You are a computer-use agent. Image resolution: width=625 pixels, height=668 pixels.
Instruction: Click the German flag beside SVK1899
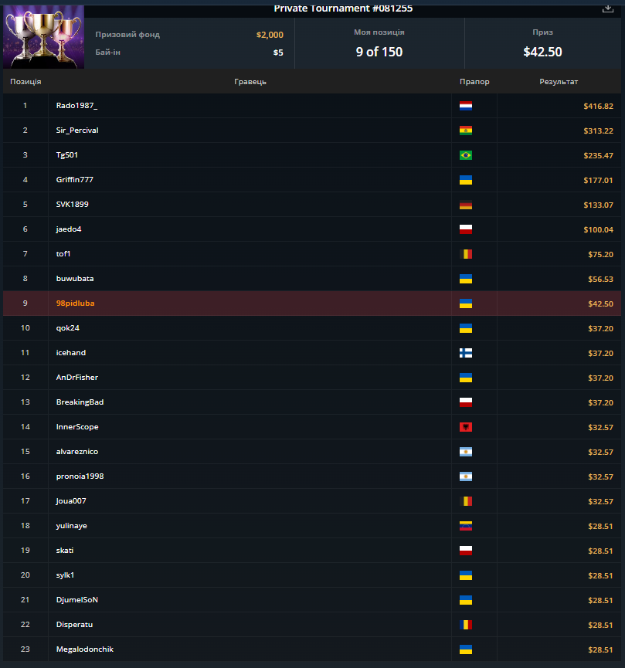(x=466, y=205)
